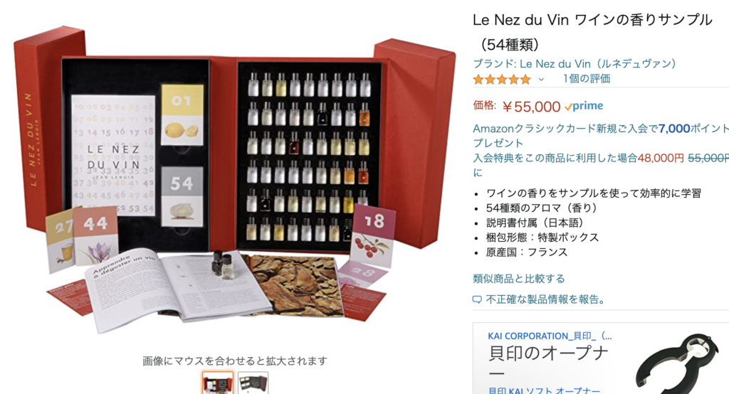
Task: Expand the rating breakdown chevron
Action: click(541, 80)
